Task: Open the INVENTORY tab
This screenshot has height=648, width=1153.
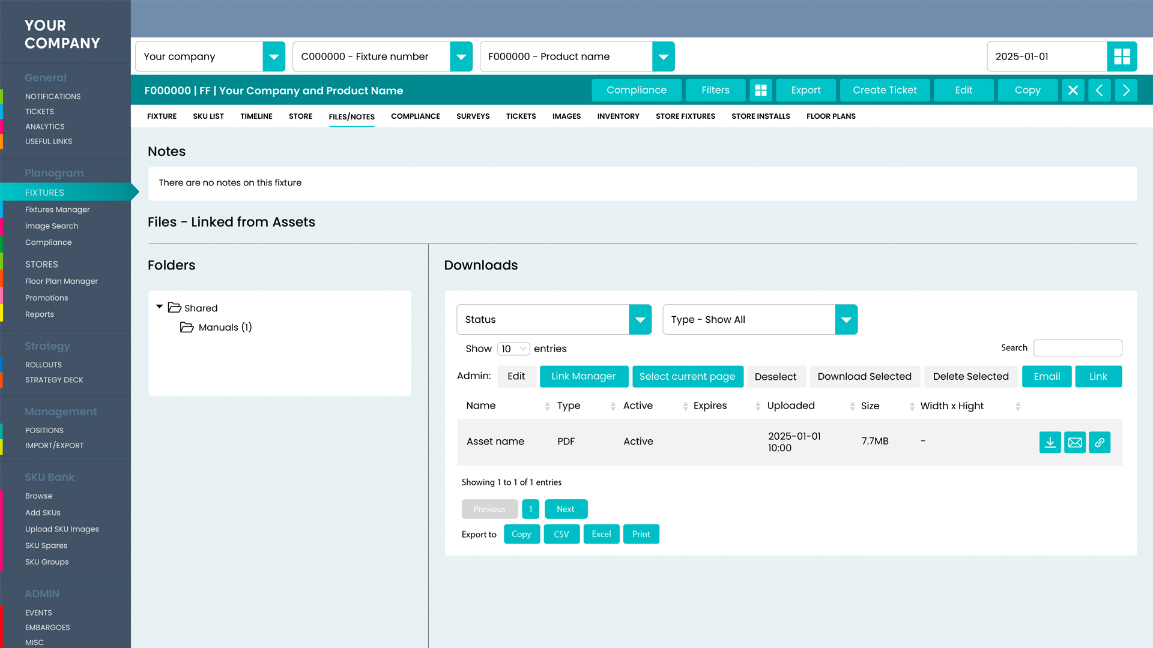Action: [618, 116]
